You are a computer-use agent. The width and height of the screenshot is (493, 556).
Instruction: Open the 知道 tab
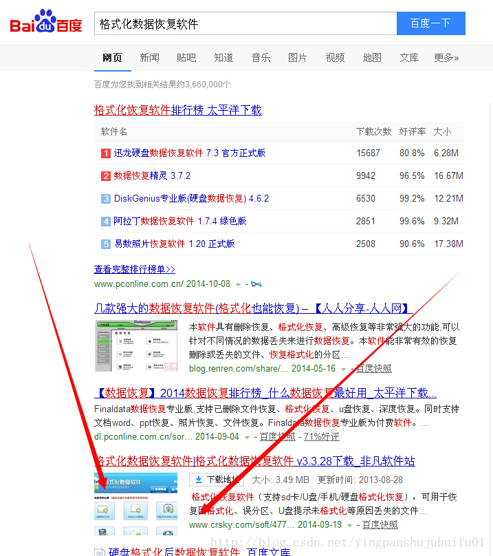coord(223,58)
